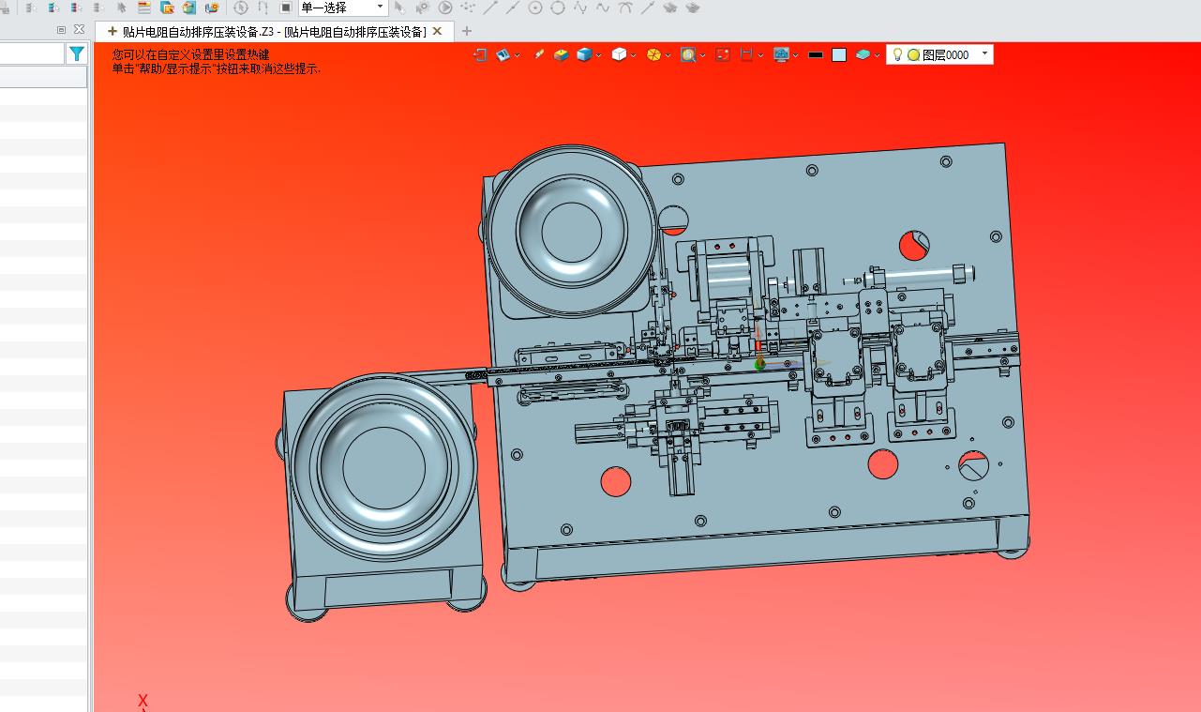1201x712 pixels.
Task: Toggle the light bulb layer visibility icon
Action: point(897,54)
